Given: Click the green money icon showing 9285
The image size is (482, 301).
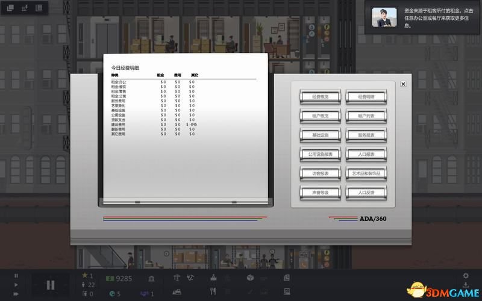Looking at the screenshot, I should 110,278.
